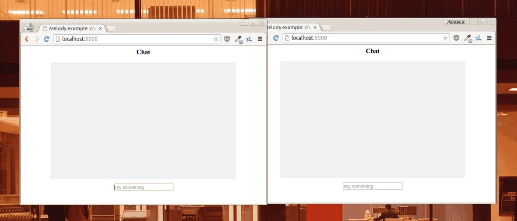Open the hamburger menu in left browser
517x221 pixels.
pyautogui.click(x=260, y=39)
